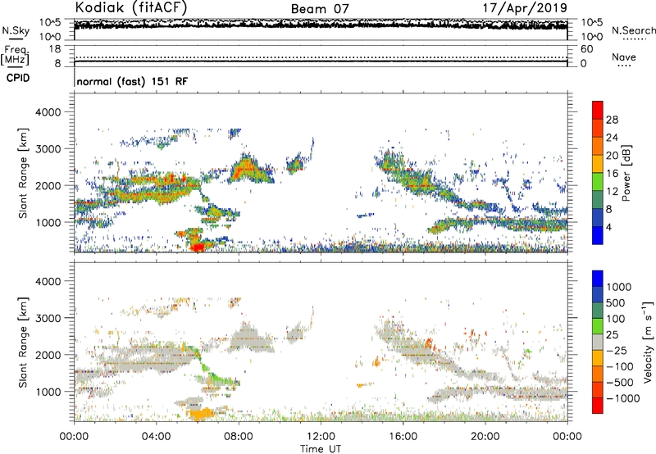Click the '08:00' time axis tick label
The width and height of the screenshot is (656, 454).
239,437
